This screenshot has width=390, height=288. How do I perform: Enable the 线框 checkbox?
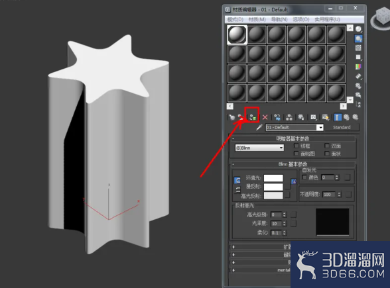[x=296, y=146]
